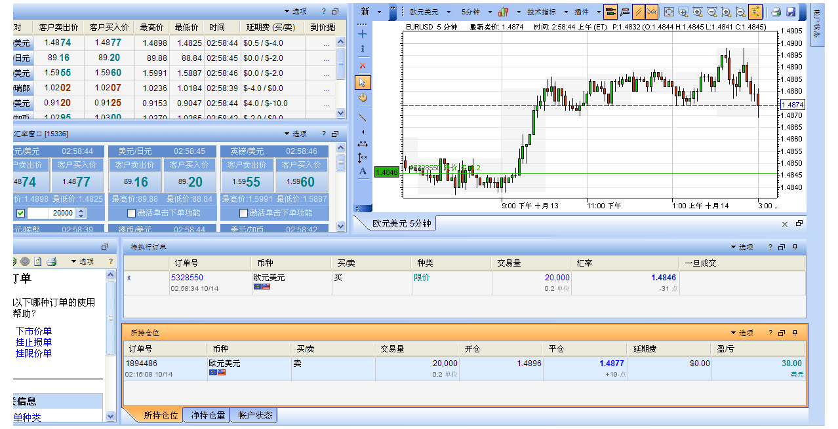Print the chart
Screen dimensions: 838x429
pyautogui.click(x=775, y=11)
